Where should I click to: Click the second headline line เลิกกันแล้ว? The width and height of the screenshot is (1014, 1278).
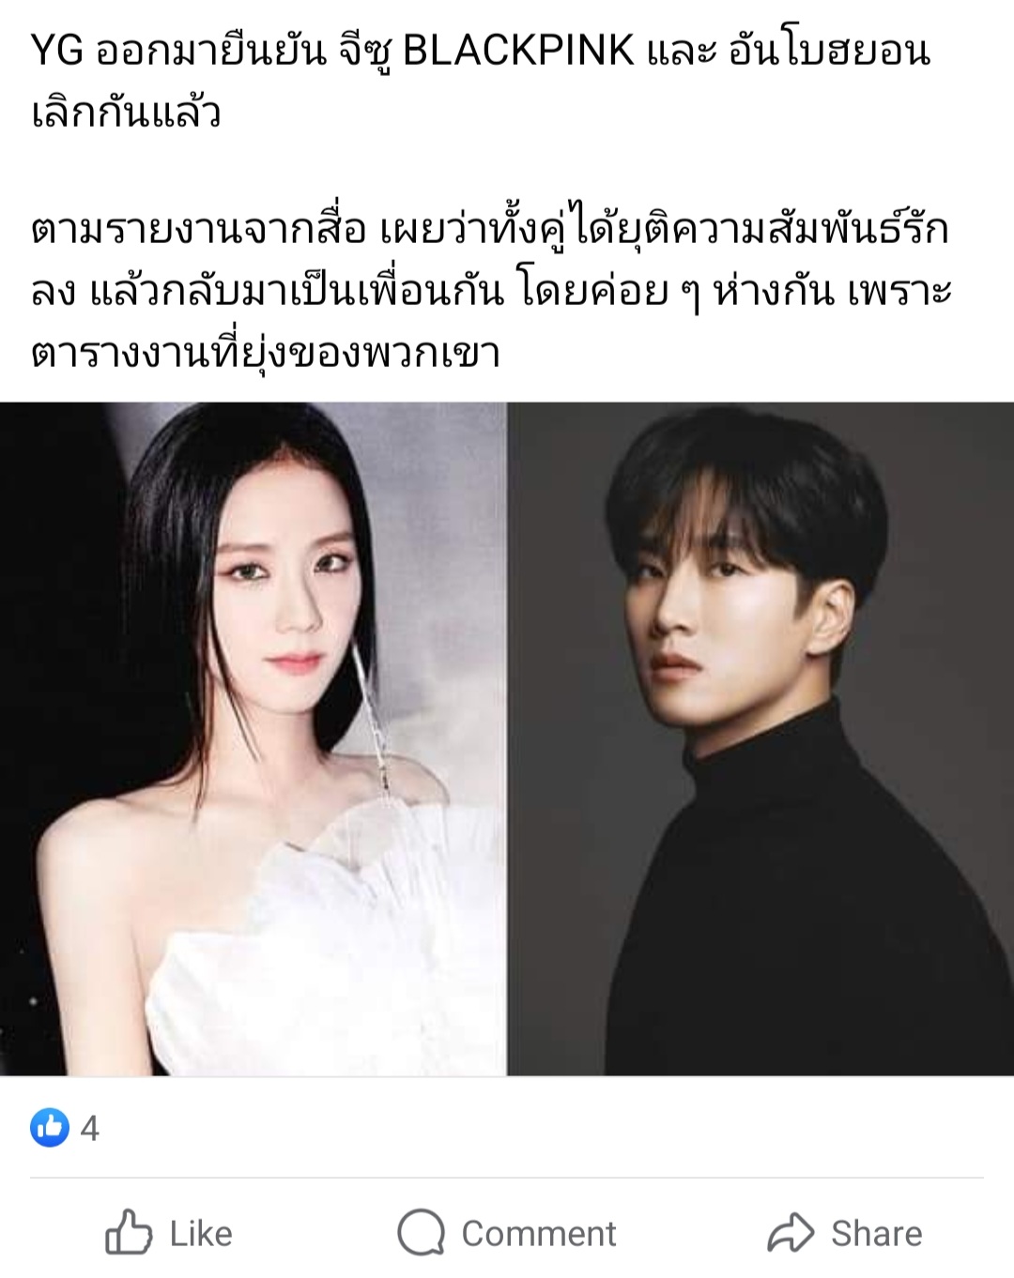pos(126,113)
